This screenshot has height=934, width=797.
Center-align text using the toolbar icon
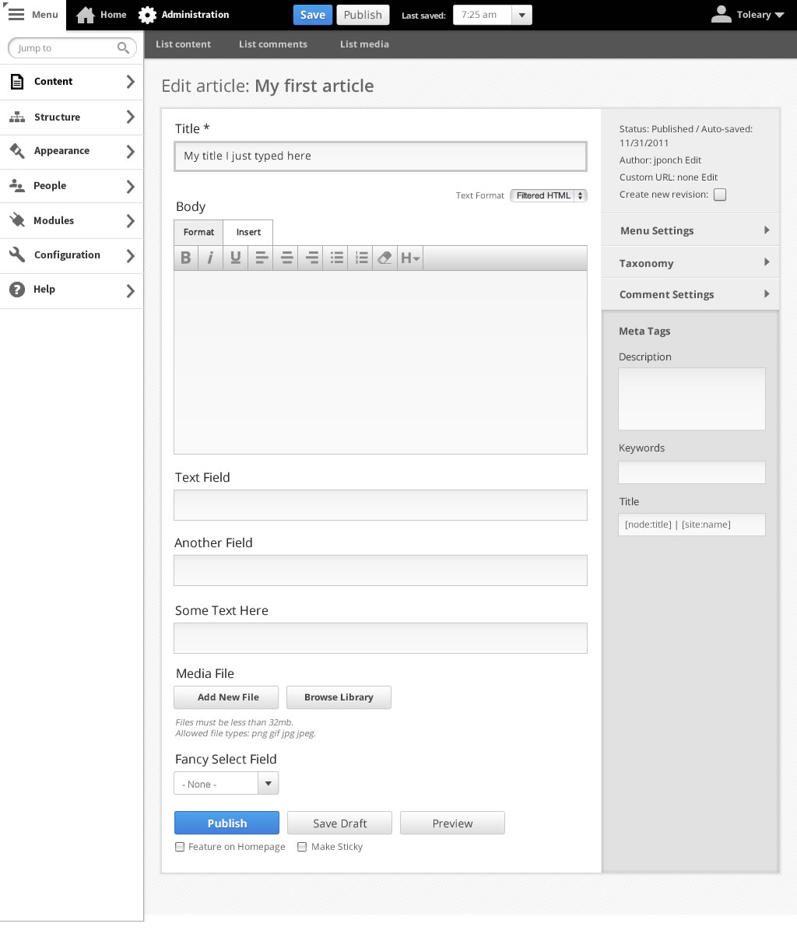point(286,258)
